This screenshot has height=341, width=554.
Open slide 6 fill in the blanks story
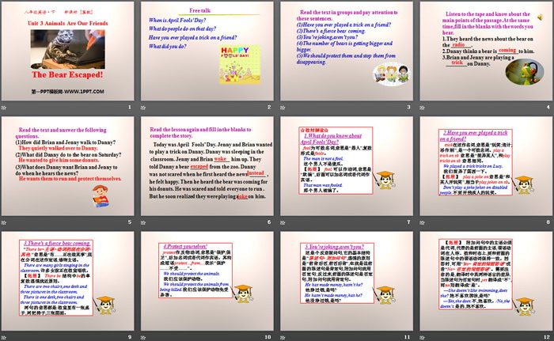pos(207,166)
